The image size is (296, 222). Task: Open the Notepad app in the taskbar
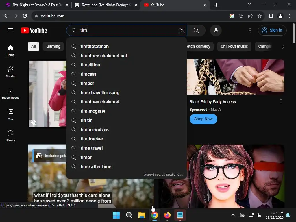(x=180, y=215)
